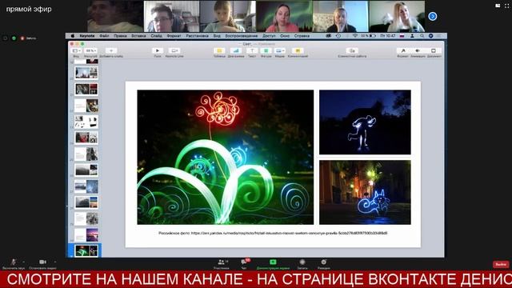512x288 pixels.
Task: Show next participants with blue arrow button
Action: pos(432,16)
